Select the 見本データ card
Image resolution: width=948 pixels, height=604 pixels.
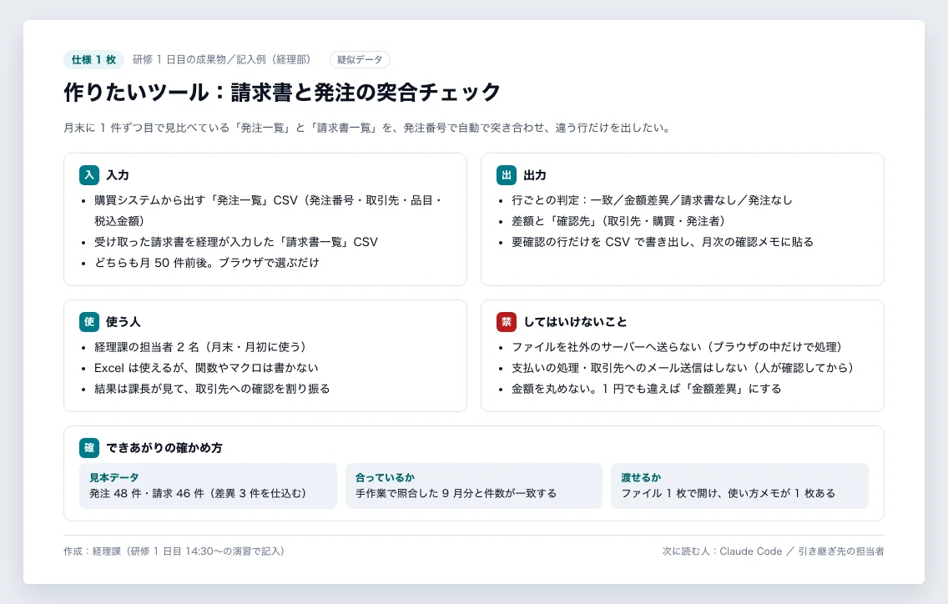click(x=208, y=486)
